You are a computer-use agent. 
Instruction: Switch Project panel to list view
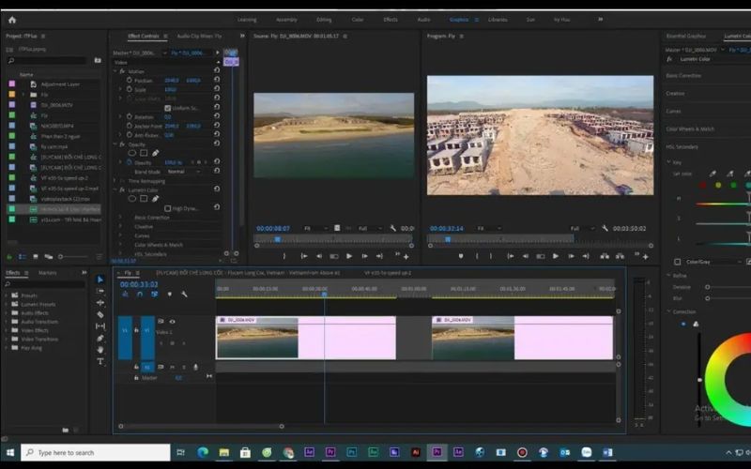tap(22, 257)
